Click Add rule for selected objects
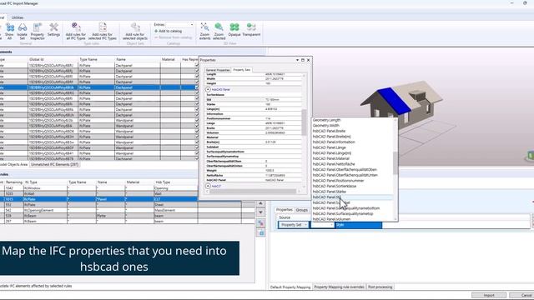The image size is (534, 300). pos(135,31)
